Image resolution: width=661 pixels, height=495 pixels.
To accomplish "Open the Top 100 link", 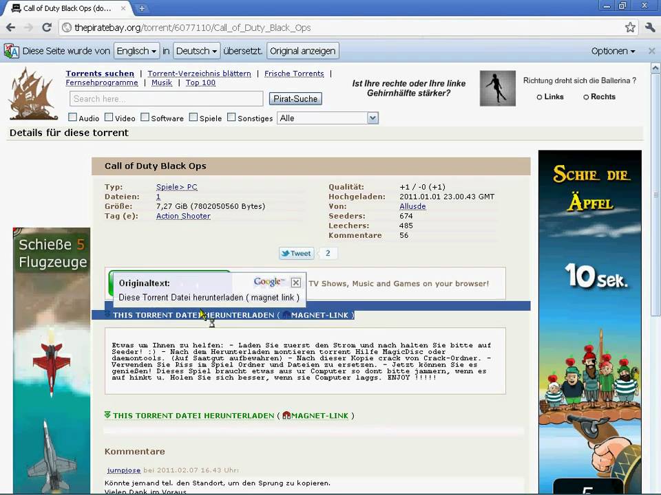I will point(200,83).
